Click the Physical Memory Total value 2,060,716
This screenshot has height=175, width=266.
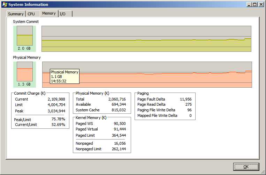coord(117,99)
